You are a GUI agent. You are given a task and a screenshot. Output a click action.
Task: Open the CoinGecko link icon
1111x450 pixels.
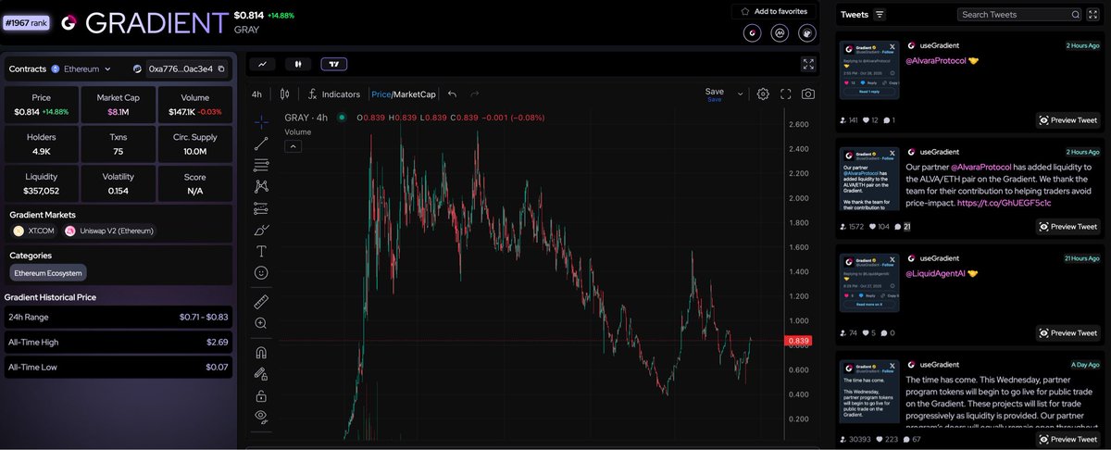pos(808,33)
